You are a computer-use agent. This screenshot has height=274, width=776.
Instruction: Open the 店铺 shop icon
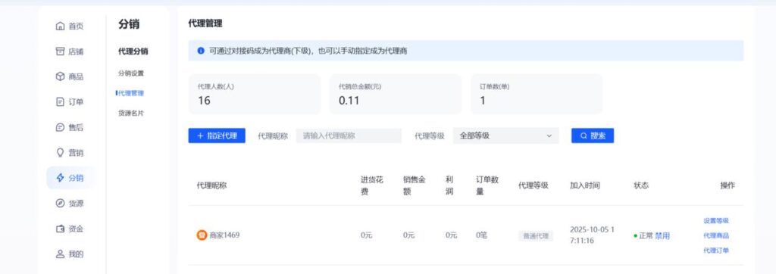pos(60,51)
